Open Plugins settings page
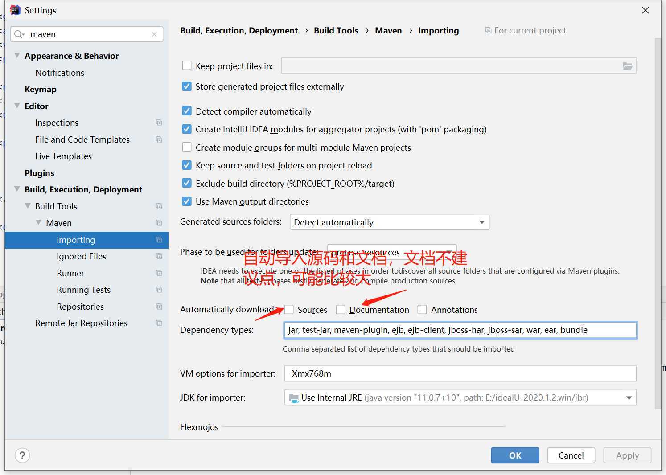This screenshot has height=475, width=666. 39,173
